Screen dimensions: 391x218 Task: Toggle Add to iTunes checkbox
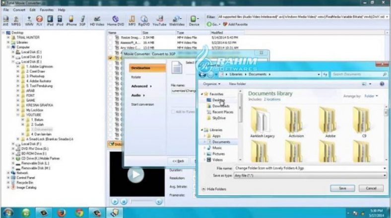173,112
